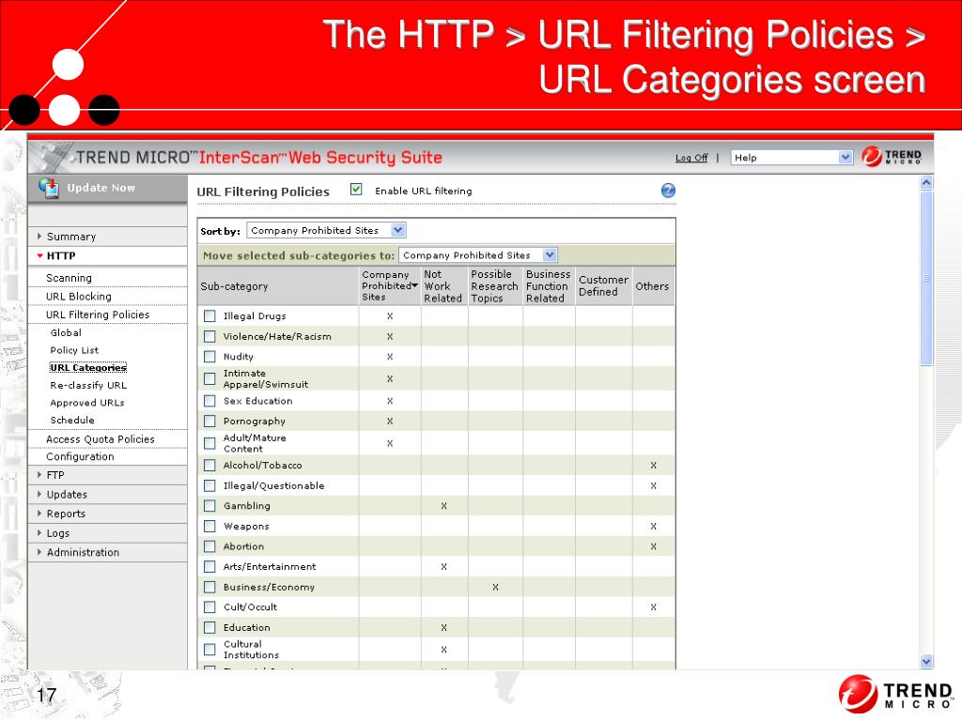Select the Cult/Occult checkbox

click(209, 607)
